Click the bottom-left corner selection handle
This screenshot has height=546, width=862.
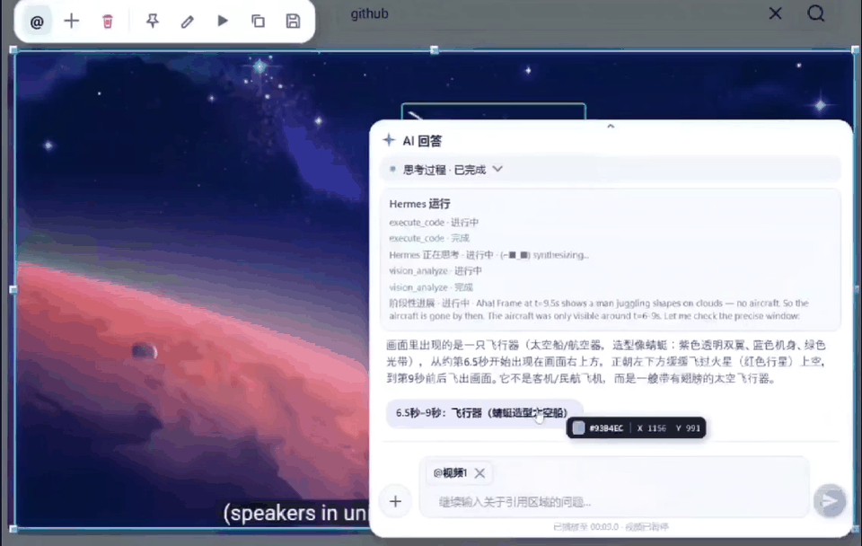(13, 529)
